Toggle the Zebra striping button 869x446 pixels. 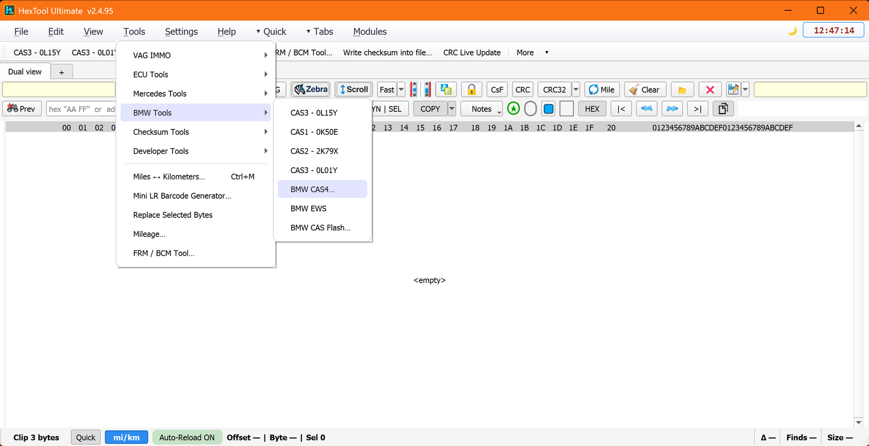coord(311,90)
